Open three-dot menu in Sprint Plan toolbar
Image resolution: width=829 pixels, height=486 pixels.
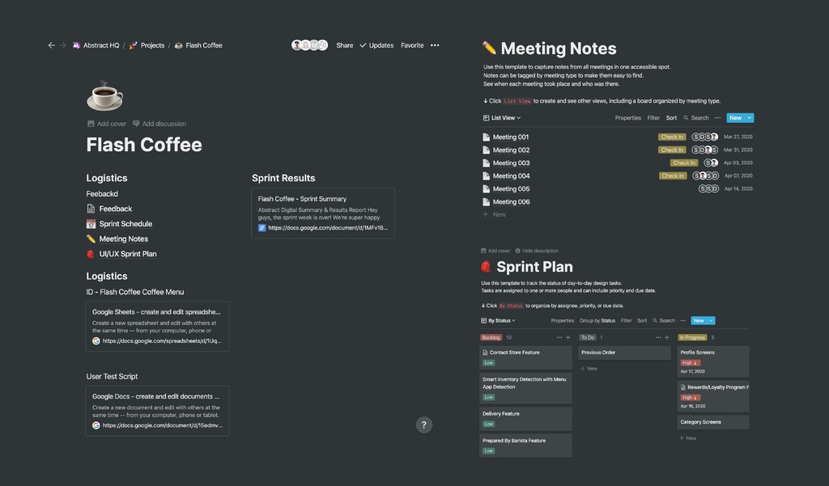pyautogui.click(x=683, y=321)
